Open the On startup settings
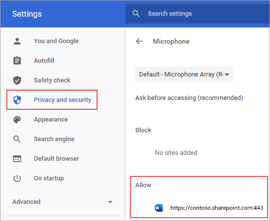 pyautogui.click(x=49, y=178)
